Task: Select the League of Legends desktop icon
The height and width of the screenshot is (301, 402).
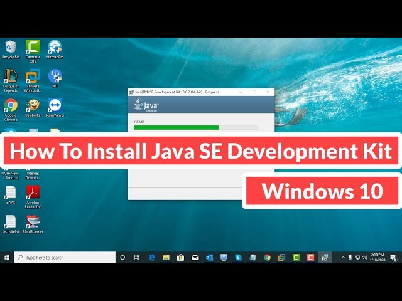Action: (11, 81)
